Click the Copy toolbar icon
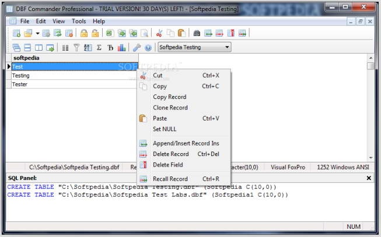This screenshot has width=381, height=237. (170, 33)
